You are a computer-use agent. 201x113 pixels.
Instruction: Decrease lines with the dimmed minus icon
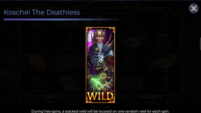click(33, 102)
